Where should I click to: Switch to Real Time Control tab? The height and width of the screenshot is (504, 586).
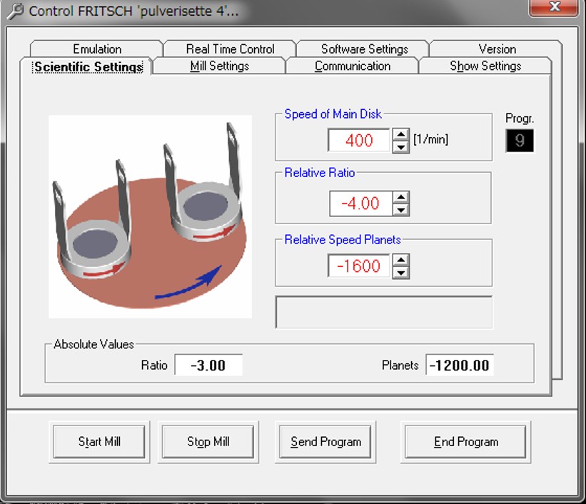[230, 49]
